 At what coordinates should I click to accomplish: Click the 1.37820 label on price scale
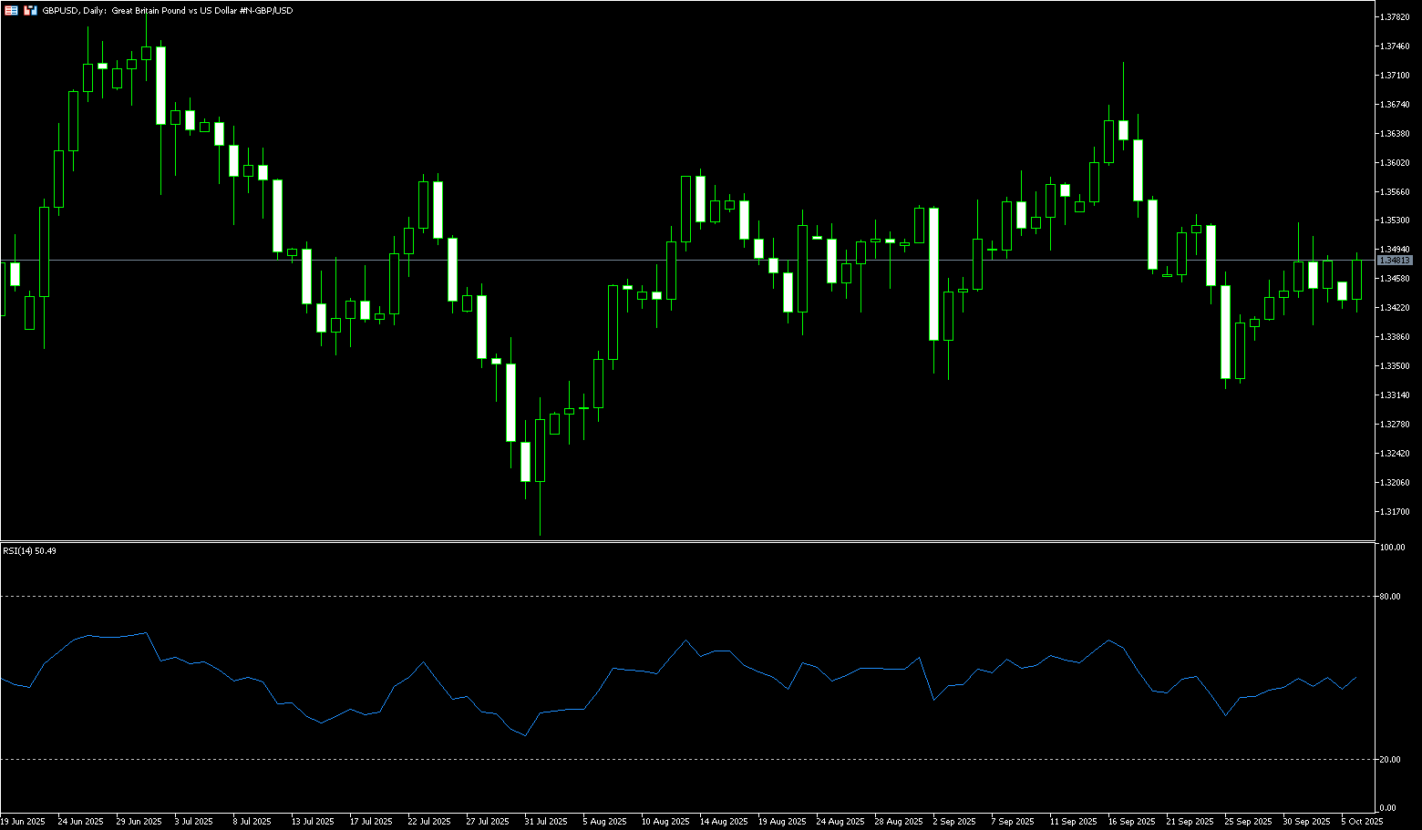coord(1395,17)
